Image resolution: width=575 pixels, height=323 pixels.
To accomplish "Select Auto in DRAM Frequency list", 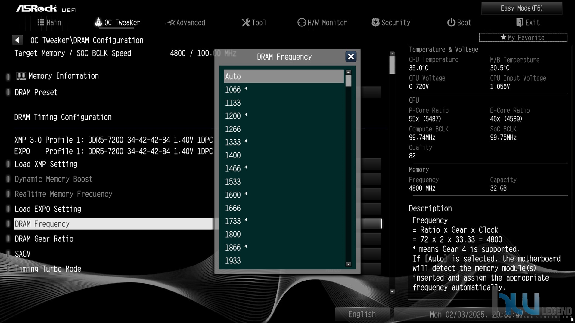I will pyautogui.click(x=284, y=76).
